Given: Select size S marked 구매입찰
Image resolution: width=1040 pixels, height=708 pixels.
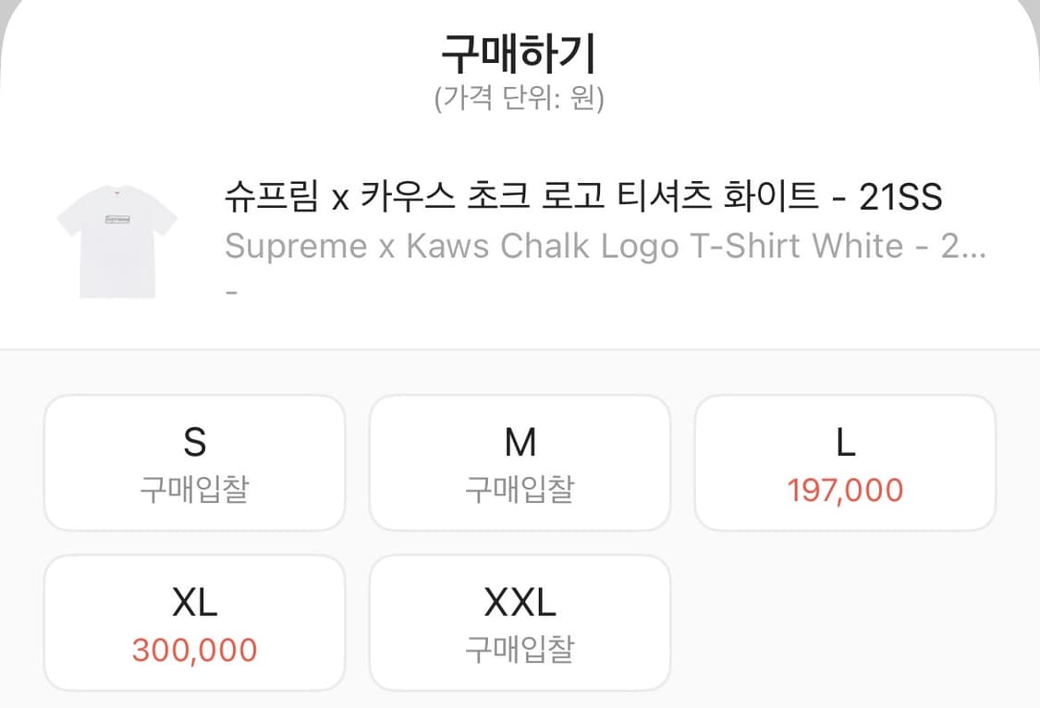Looking at the screenshot, I should click(194, 462).
